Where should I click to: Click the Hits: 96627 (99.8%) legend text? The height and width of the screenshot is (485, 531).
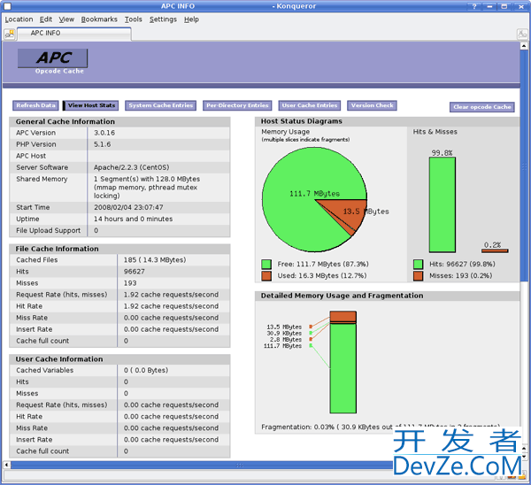coord(462,264)
